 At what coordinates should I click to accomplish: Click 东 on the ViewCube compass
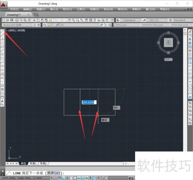pos(178,42)
